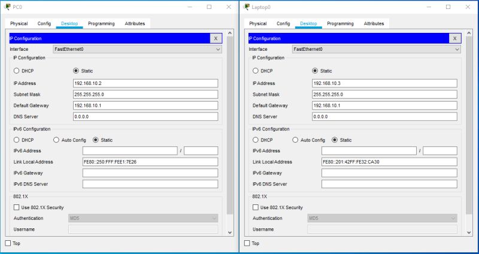Open Interface FastEthernet0 dropdown in Laptop0
479x254 pixels.
click(x=377, y=49)
